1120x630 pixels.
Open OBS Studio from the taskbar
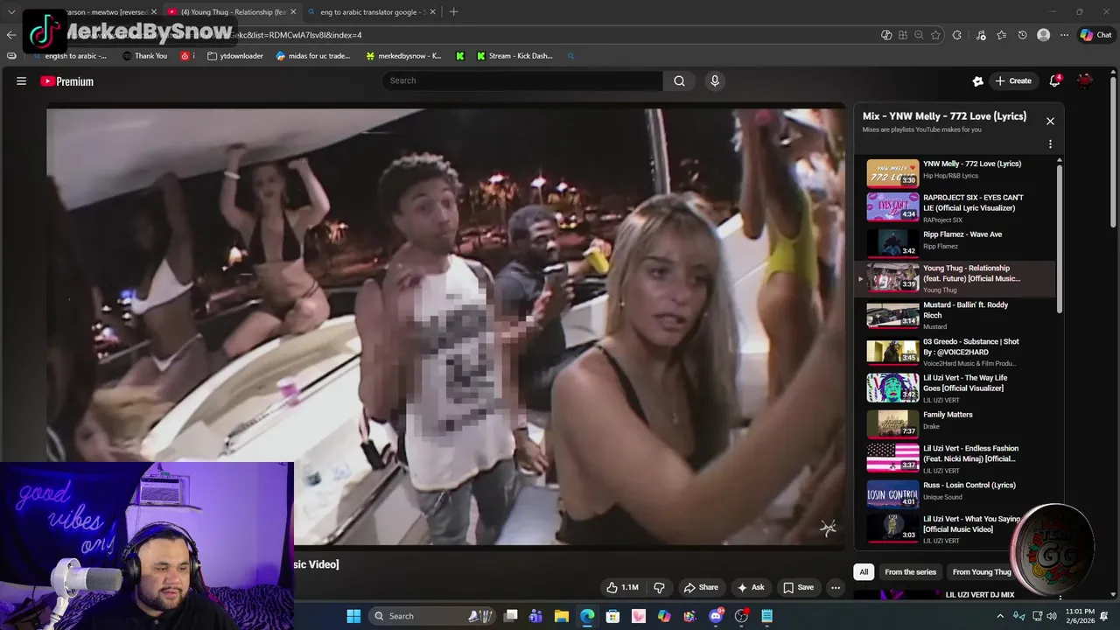coord(742,616)
